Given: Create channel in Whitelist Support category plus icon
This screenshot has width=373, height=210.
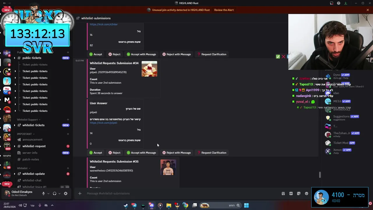Looking at the screenshot, I should coord(68,120).
